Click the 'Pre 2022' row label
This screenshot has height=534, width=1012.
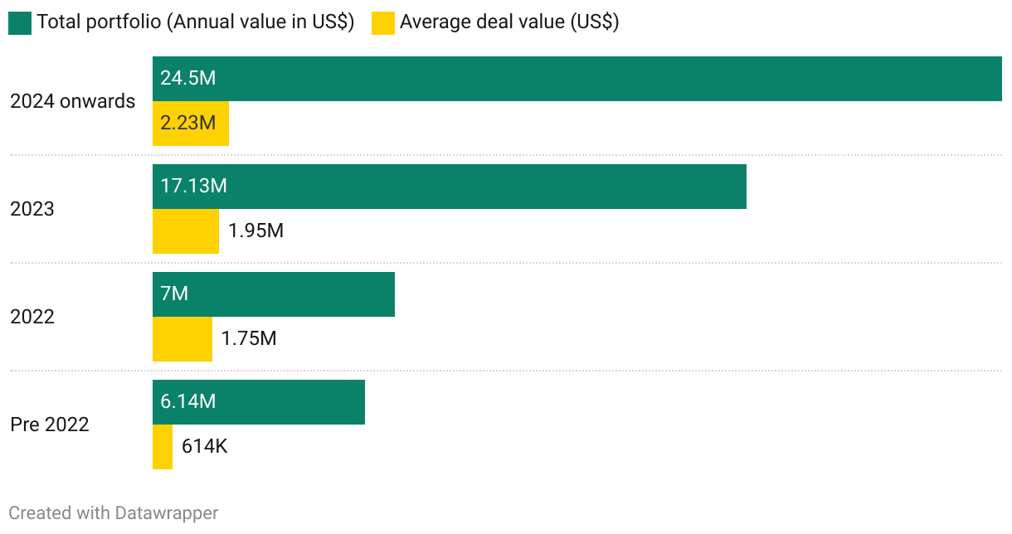click(50, 425)
